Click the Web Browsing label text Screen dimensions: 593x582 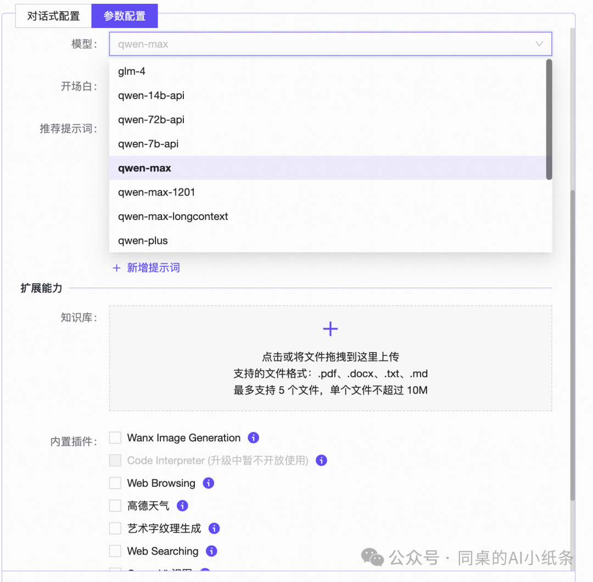pos(161,483)
